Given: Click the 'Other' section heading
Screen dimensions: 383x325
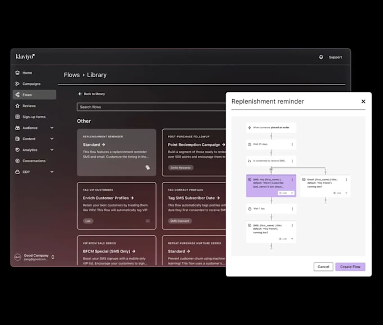Looking at the screenshot, I should (84, 121).
